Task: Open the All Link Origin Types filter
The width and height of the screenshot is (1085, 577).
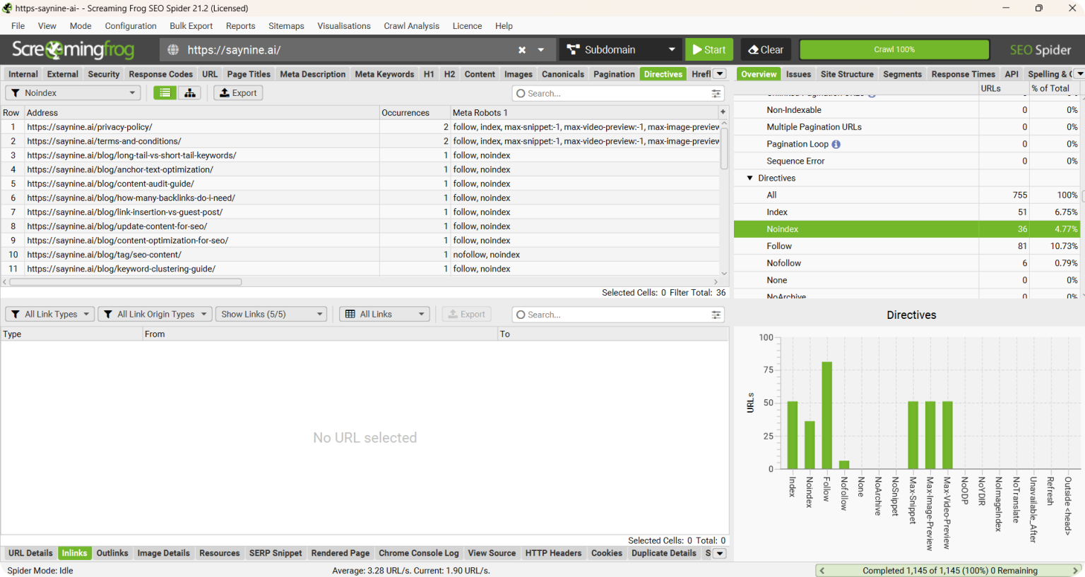Action: 155,315
